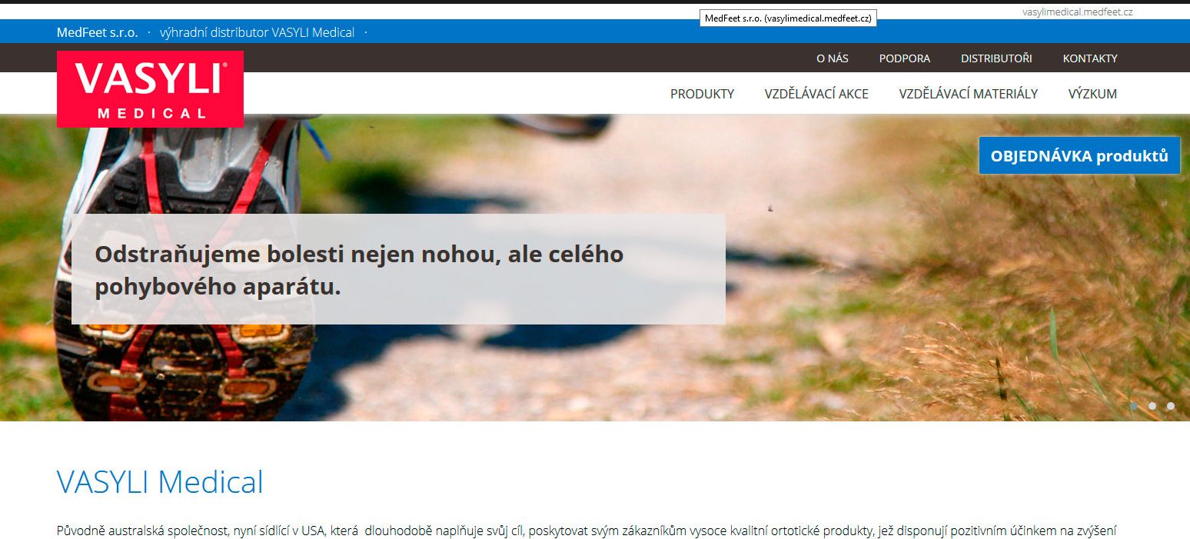Go to VZDĚLÁVACÍ MATERIÁLY section
The image size is (1190, 539).
pyautogui.click(x=968, y=94)
